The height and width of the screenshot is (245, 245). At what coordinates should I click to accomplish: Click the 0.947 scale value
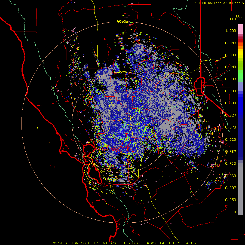(231, 43)
